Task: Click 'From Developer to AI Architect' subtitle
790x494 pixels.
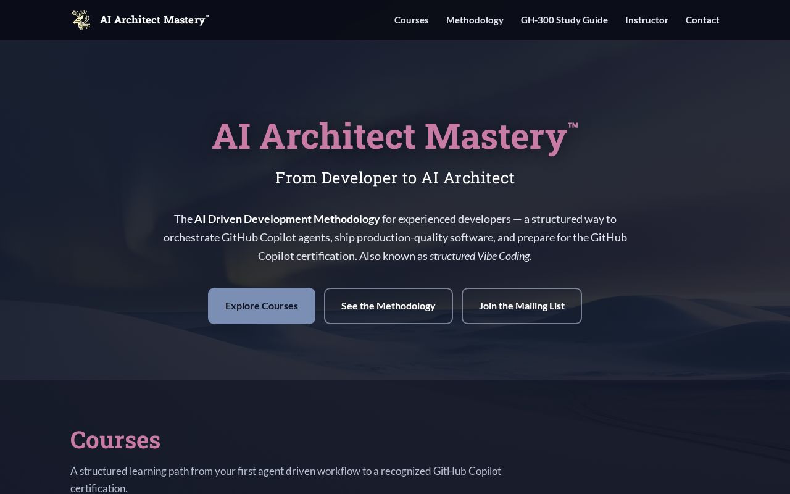Action: click(395, 178)
